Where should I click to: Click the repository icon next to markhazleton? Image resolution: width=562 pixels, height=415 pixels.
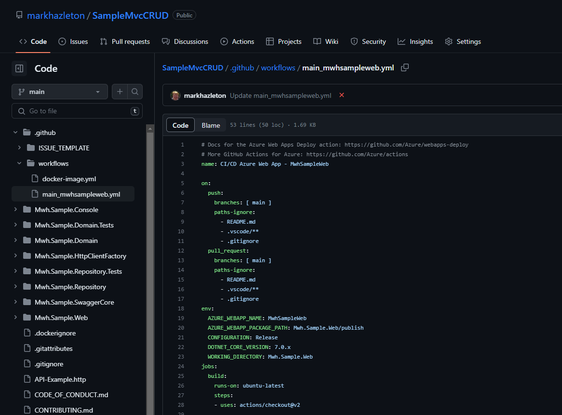19,15
